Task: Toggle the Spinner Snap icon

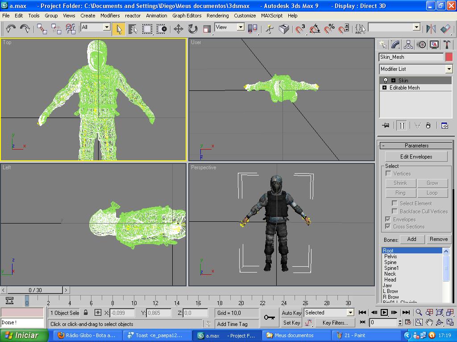Action: (343, 29)
